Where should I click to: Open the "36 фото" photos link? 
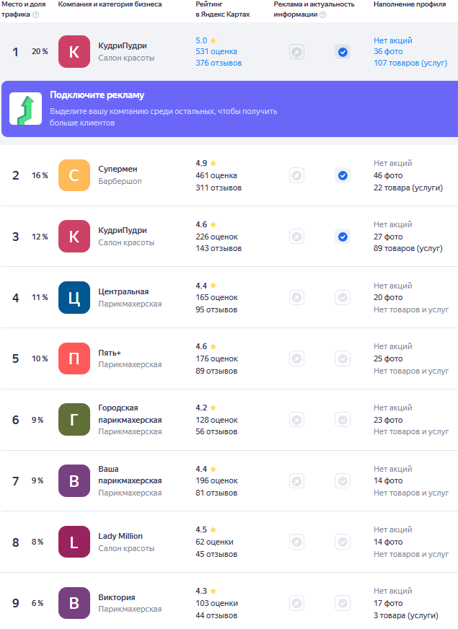tap(388, 52)
